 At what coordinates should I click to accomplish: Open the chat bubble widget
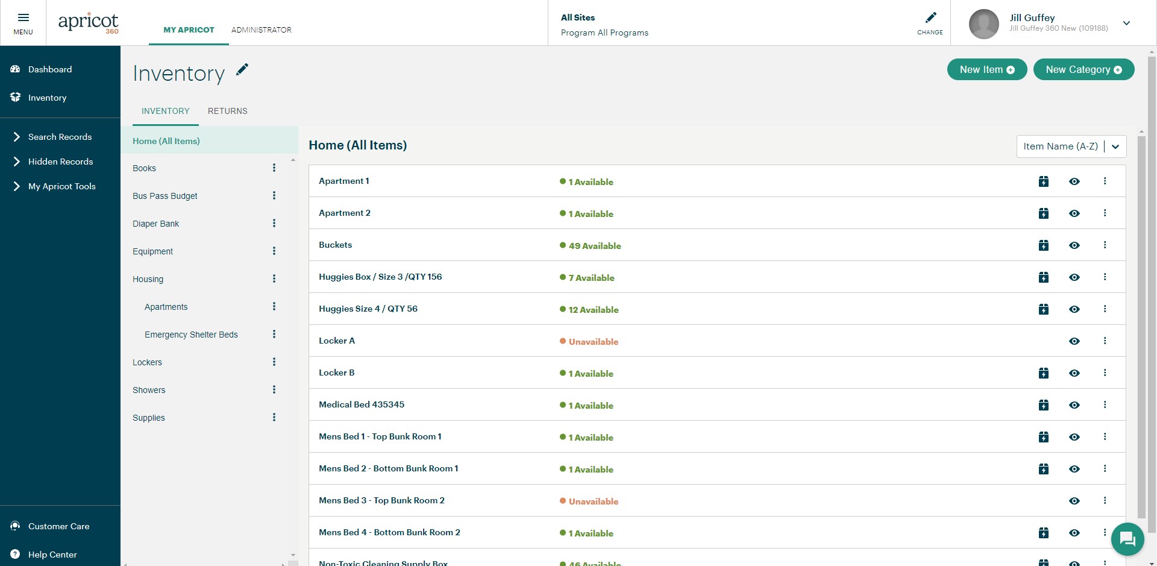tap(1127, 539)
